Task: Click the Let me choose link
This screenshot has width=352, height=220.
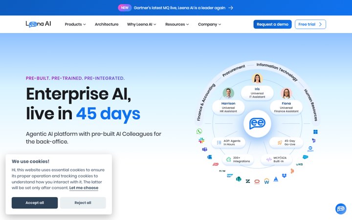Action: [84, 188]
